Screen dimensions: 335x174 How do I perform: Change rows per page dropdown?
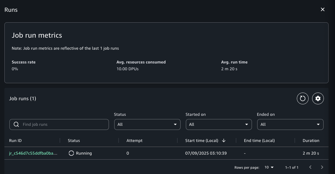pos(269,167)
